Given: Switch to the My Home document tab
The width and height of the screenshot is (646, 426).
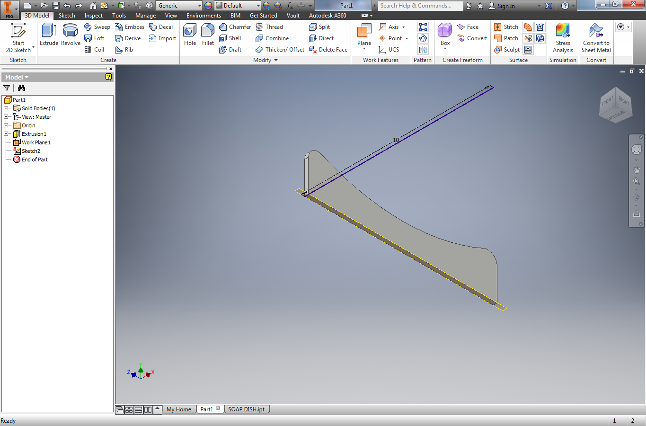Looking at the screenshot, I should tap(179, 409).
